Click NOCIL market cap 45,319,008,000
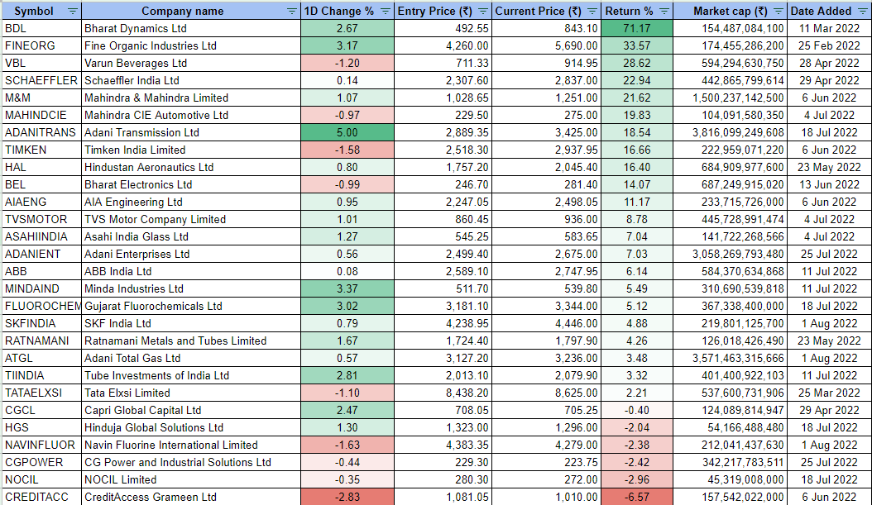Viewport: 872px width, 505px height. tap(730, 480)
